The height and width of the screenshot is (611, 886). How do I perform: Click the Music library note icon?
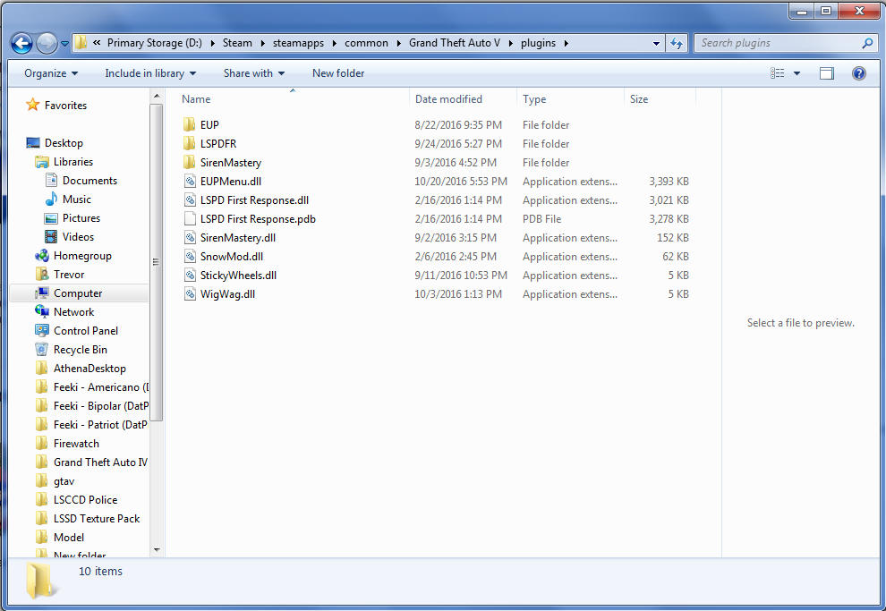51,199
